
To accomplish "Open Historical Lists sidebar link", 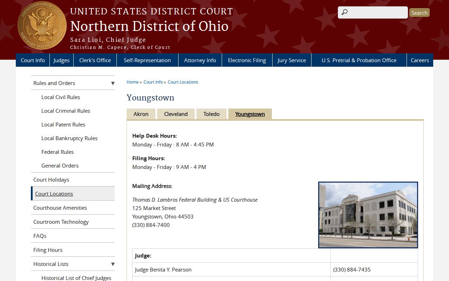I will coord(51,264).
